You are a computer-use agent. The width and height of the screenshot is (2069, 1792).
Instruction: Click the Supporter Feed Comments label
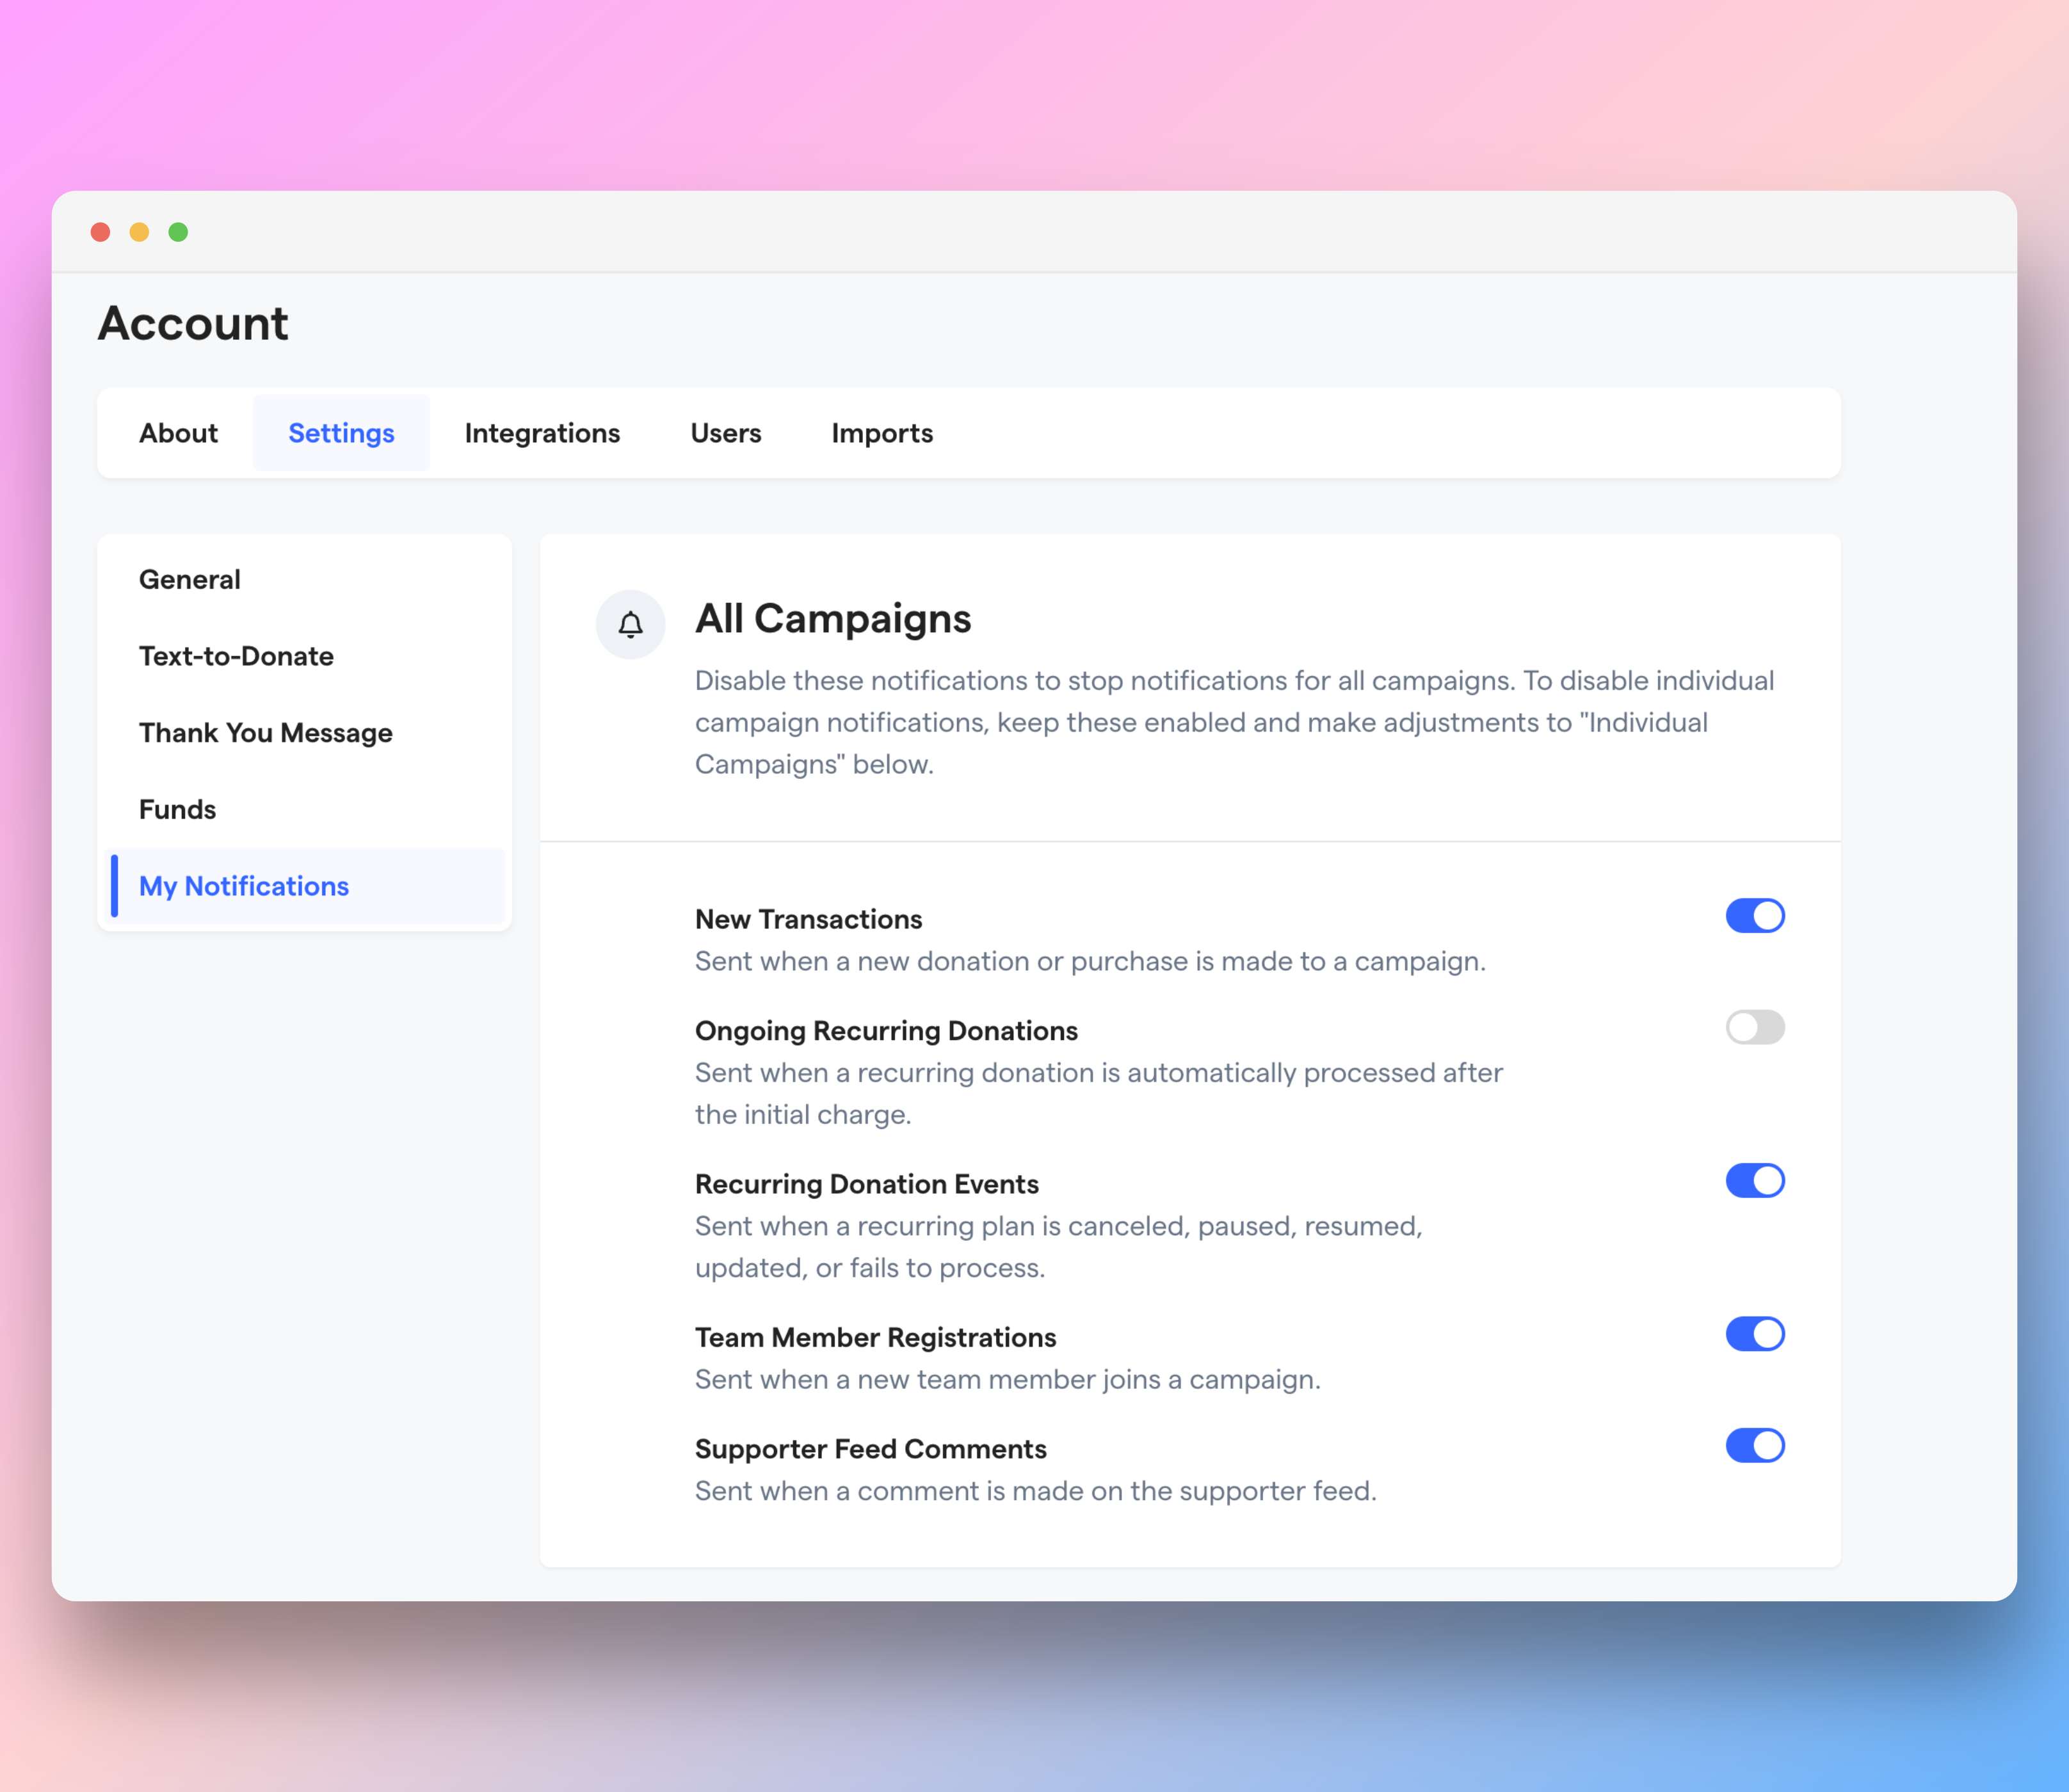[x=871, y=1449]
